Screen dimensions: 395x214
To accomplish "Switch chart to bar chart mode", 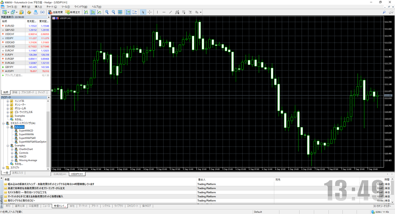I will (x=86, y=12).
